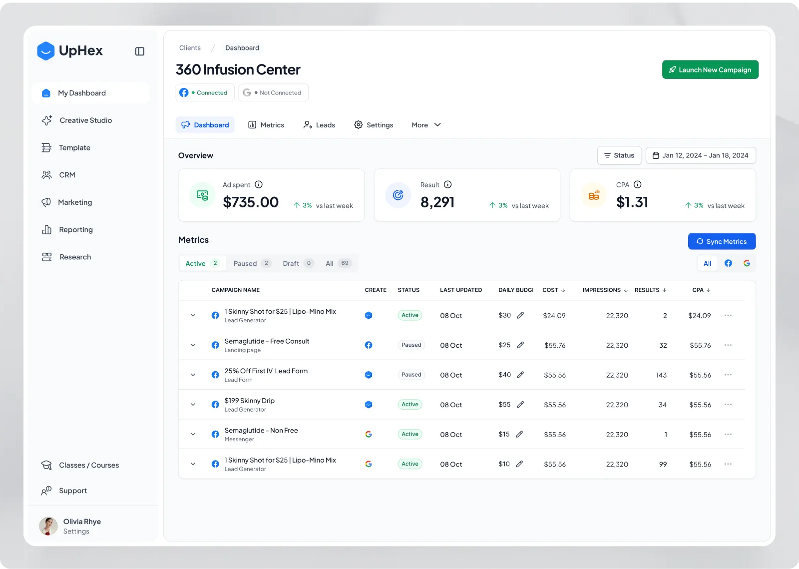799x569 pixels.
Task: Click Olivia Rhye profile avatar
Action: pos(48,526)
